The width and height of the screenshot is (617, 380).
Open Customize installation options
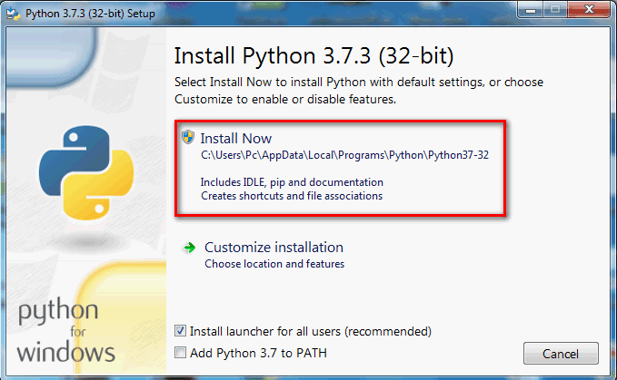(x=274, y=248)
